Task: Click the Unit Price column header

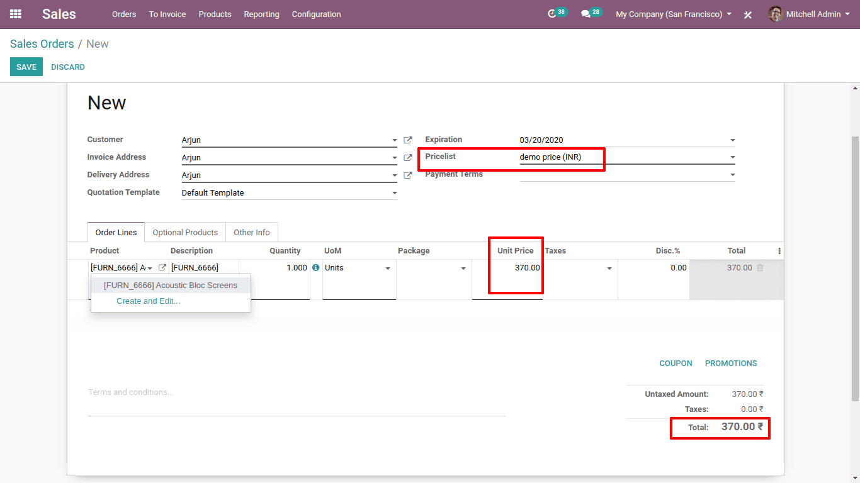Action: [x=515, y=251]
